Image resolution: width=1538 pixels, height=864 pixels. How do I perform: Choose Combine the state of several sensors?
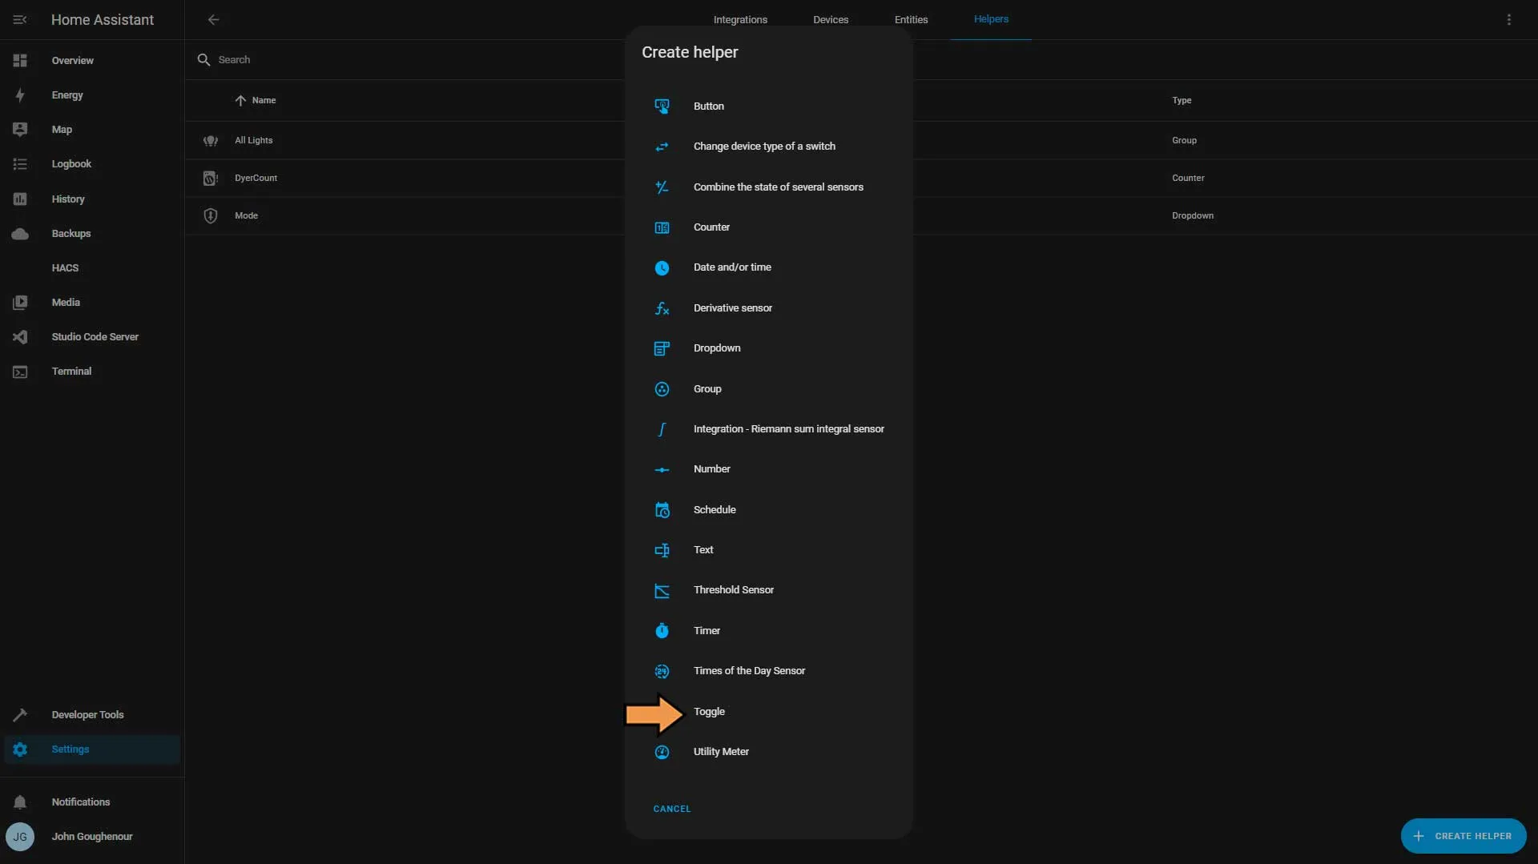pos(769,187)
